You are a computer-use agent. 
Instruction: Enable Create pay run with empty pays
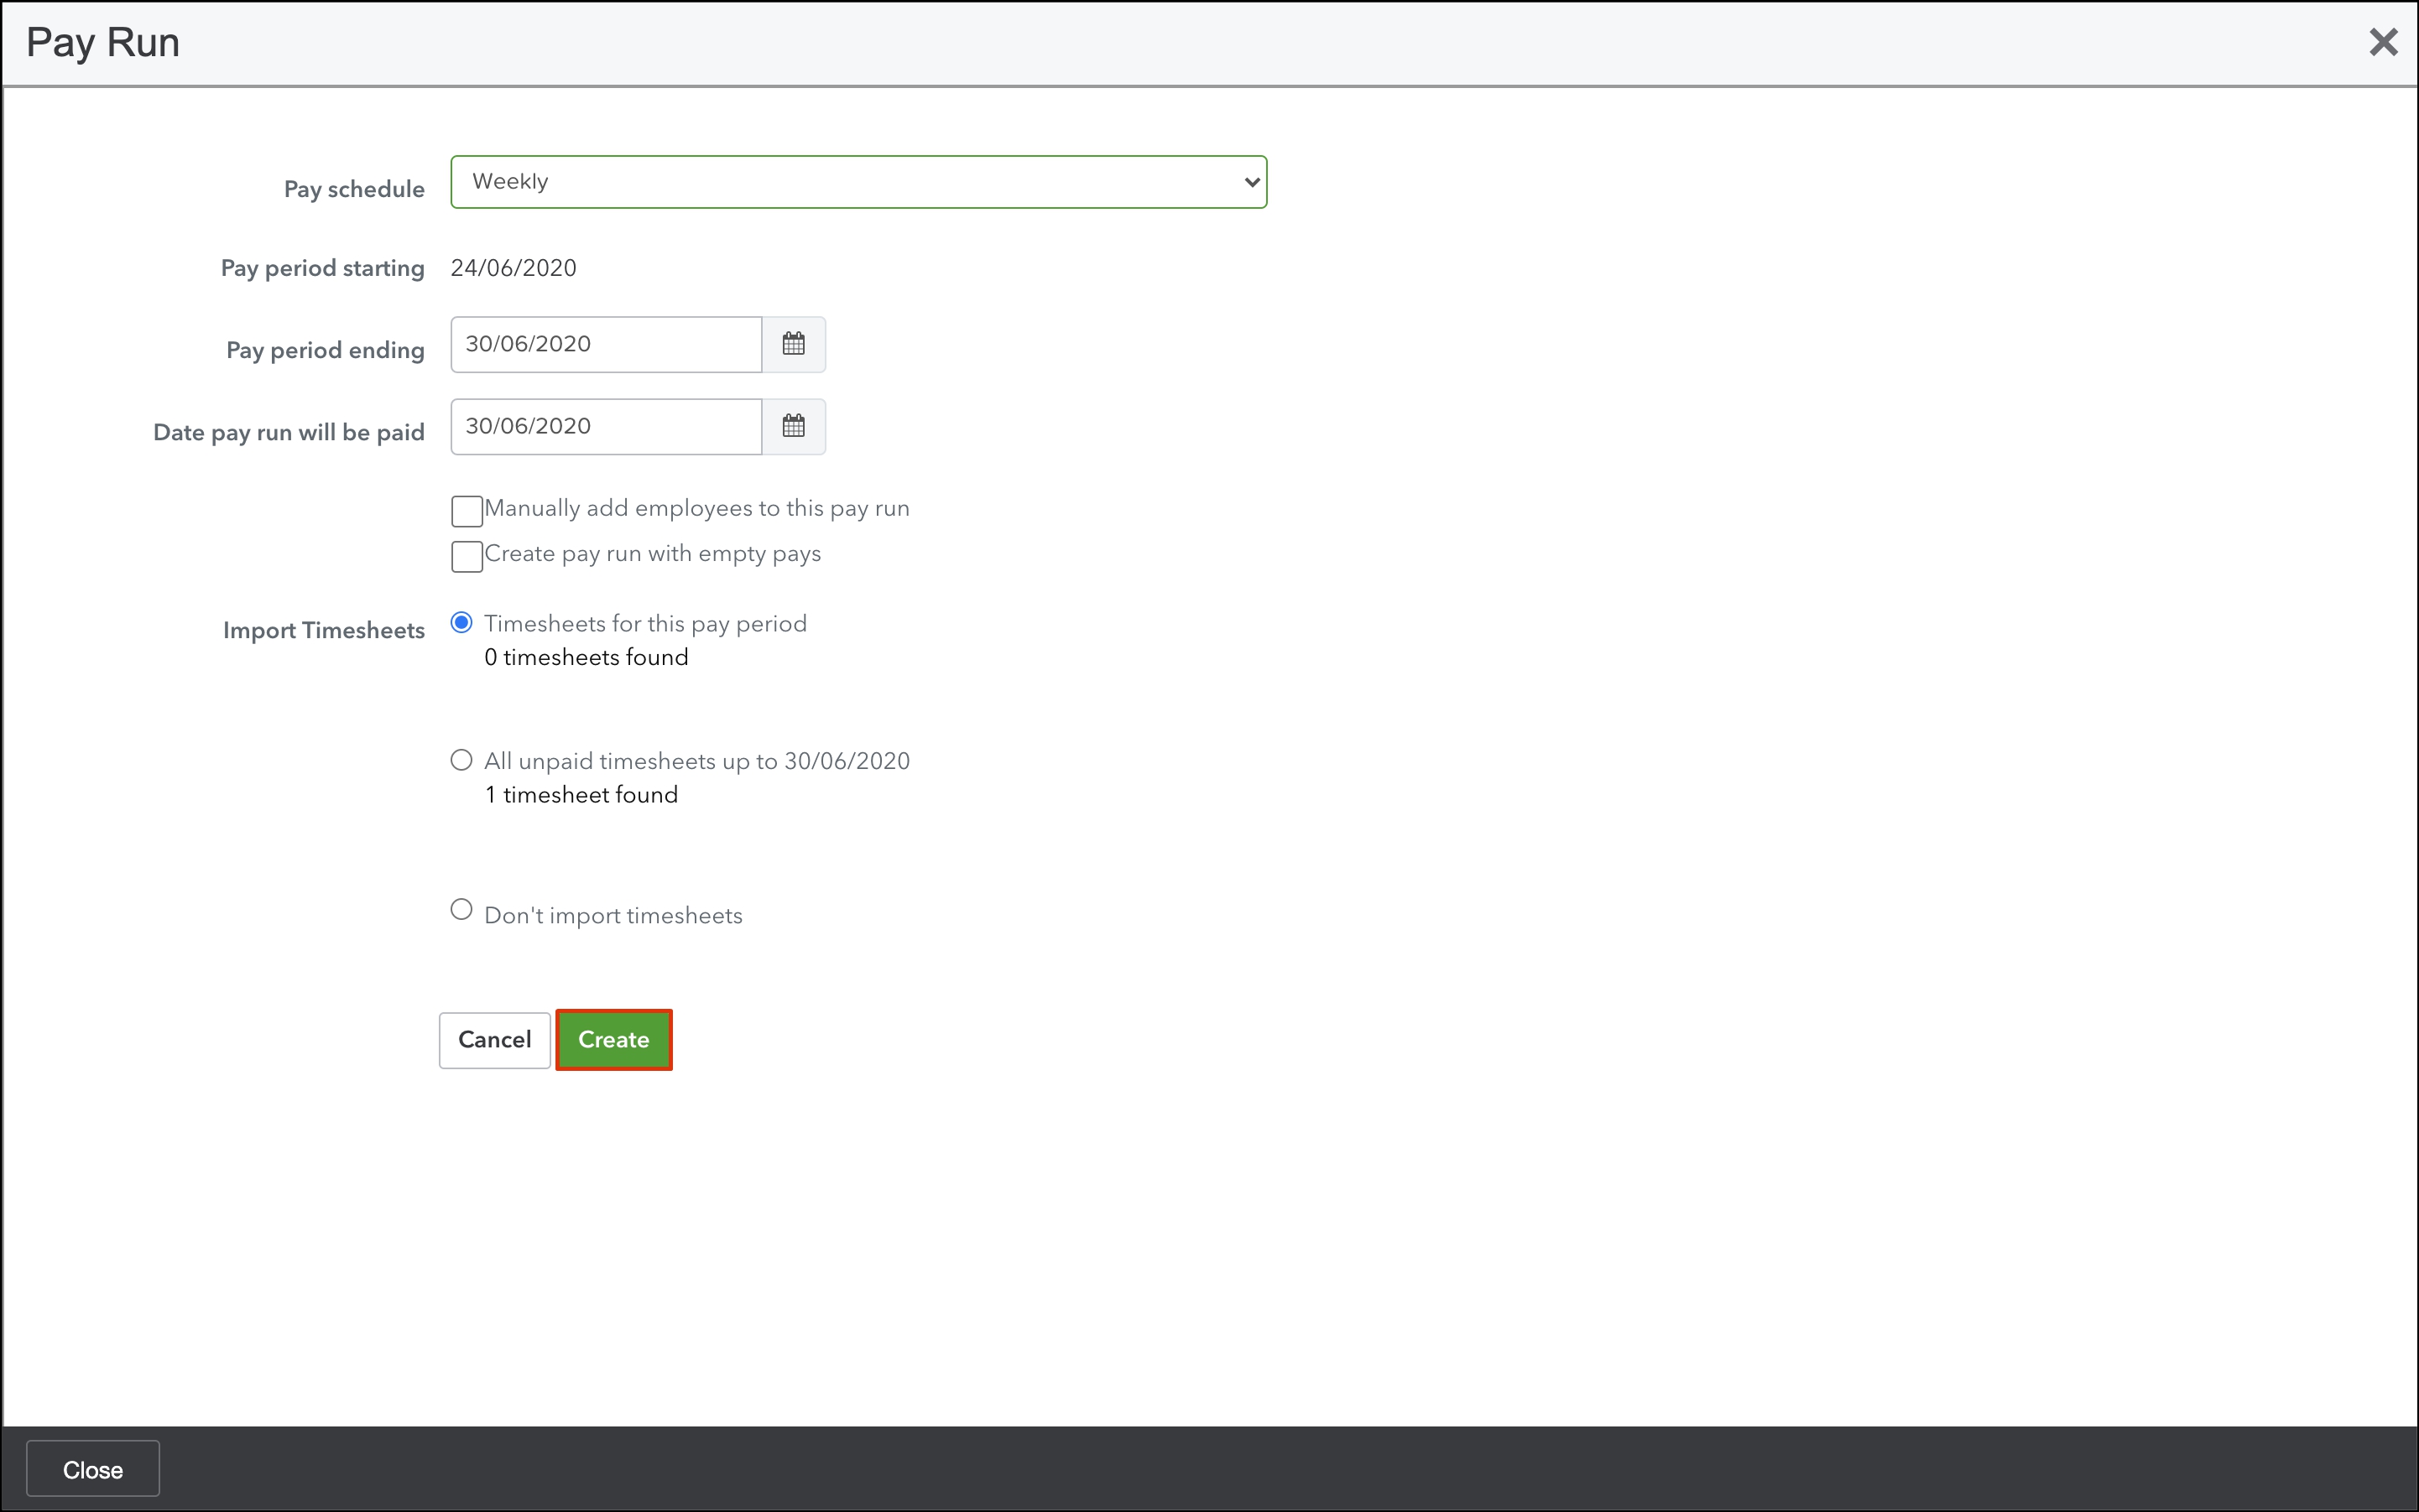[467, 556]
